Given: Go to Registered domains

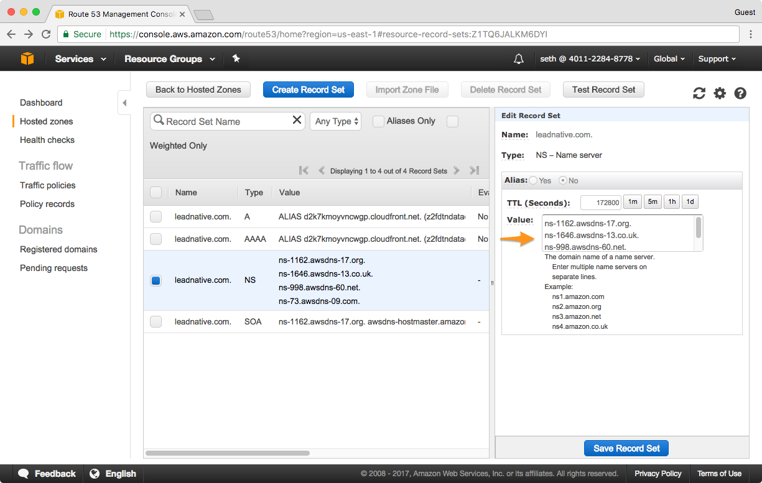Looking at the screenshot, I should click(x=58, y=249).
